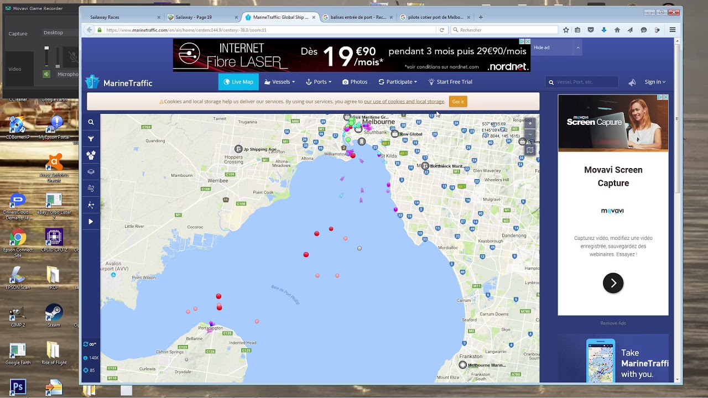Close the nordnet banner ad
708x398 pixels.
coord(528,41)
